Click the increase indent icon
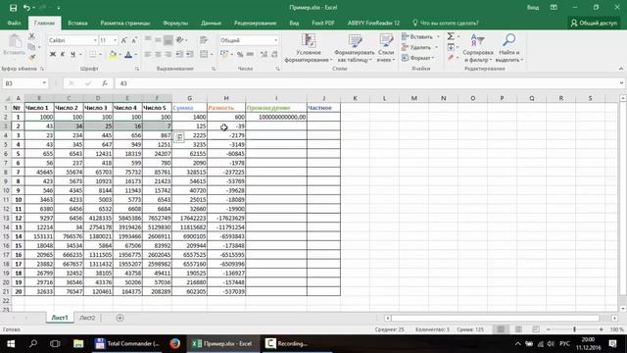This screenshot has width=627, height=353. pyautogui.click(x=189, y=54)
